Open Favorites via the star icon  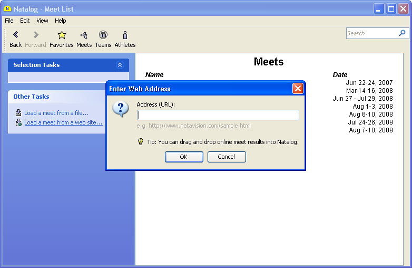click(x=62, y=35)
